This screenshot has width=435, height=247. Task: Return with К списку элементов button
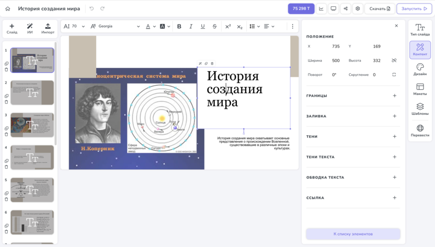click(x=353, y=234)
